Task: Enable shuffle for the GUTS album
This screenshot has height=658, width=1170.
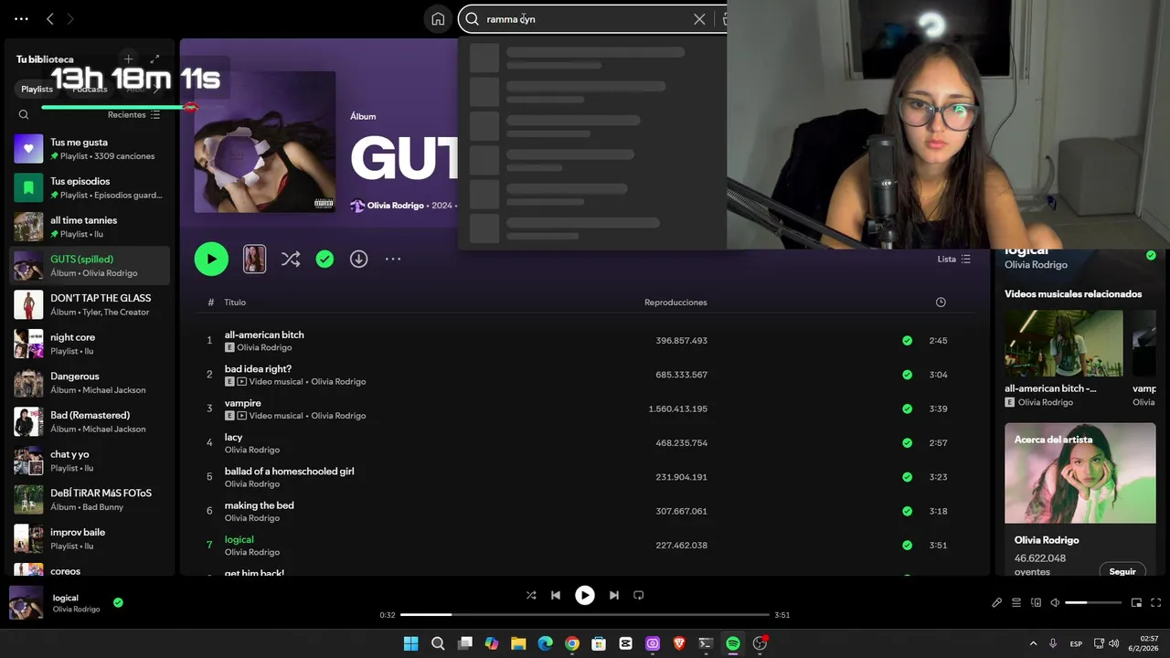Action: point(291,259)
